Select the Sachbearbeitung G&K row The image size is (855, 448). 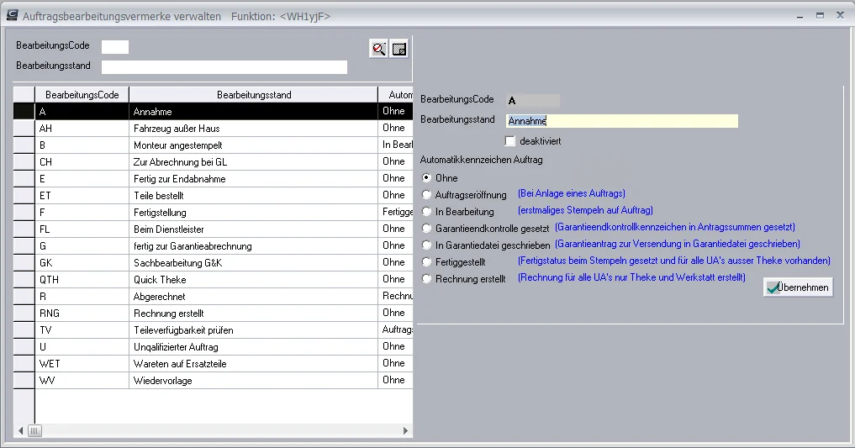click(x=214, y=263)
